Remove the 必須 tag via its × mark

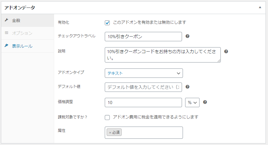pos(110,132)
